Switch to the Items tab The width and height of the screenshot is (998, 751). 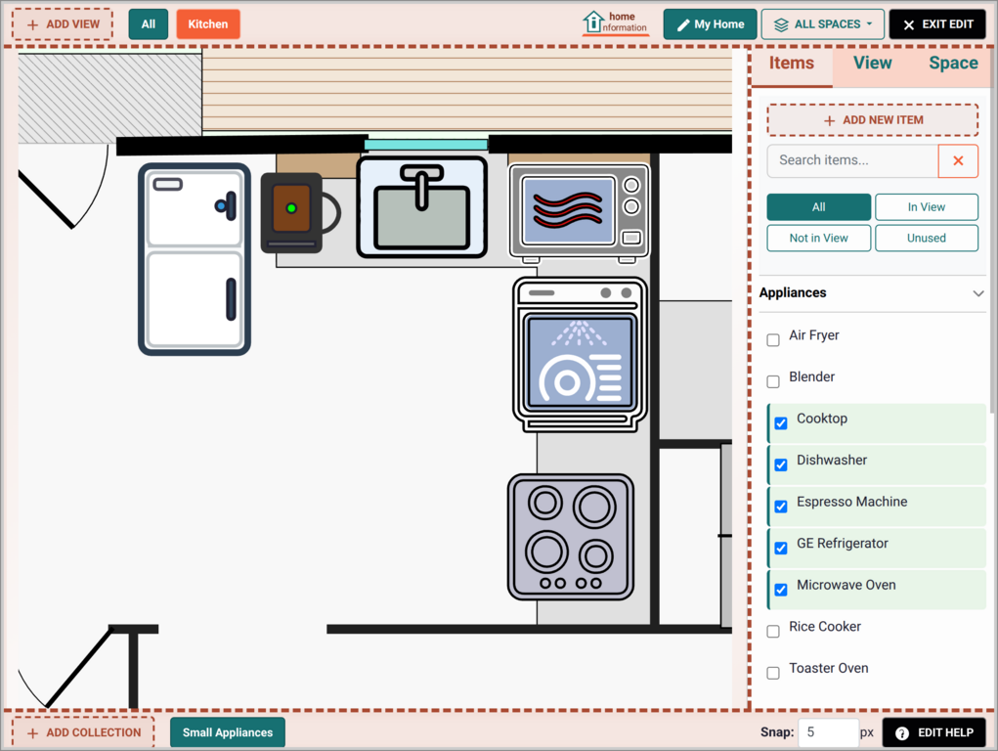pyautogui.click(x=791, y=63)
